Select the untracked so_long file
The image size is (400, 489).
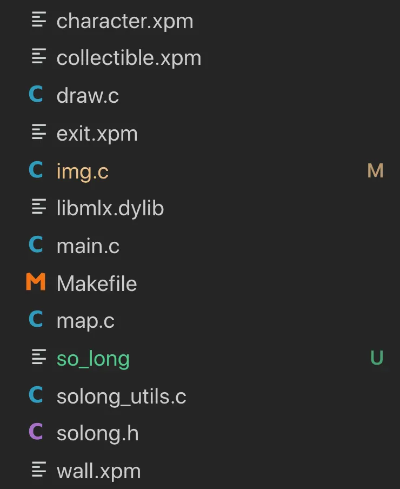coord(93,359)
